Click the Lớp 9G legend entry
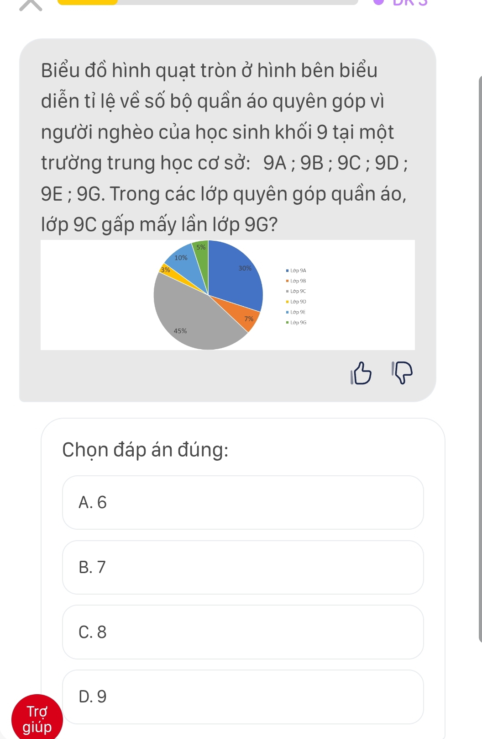This screenshot has width=482, height=739. 297,323
